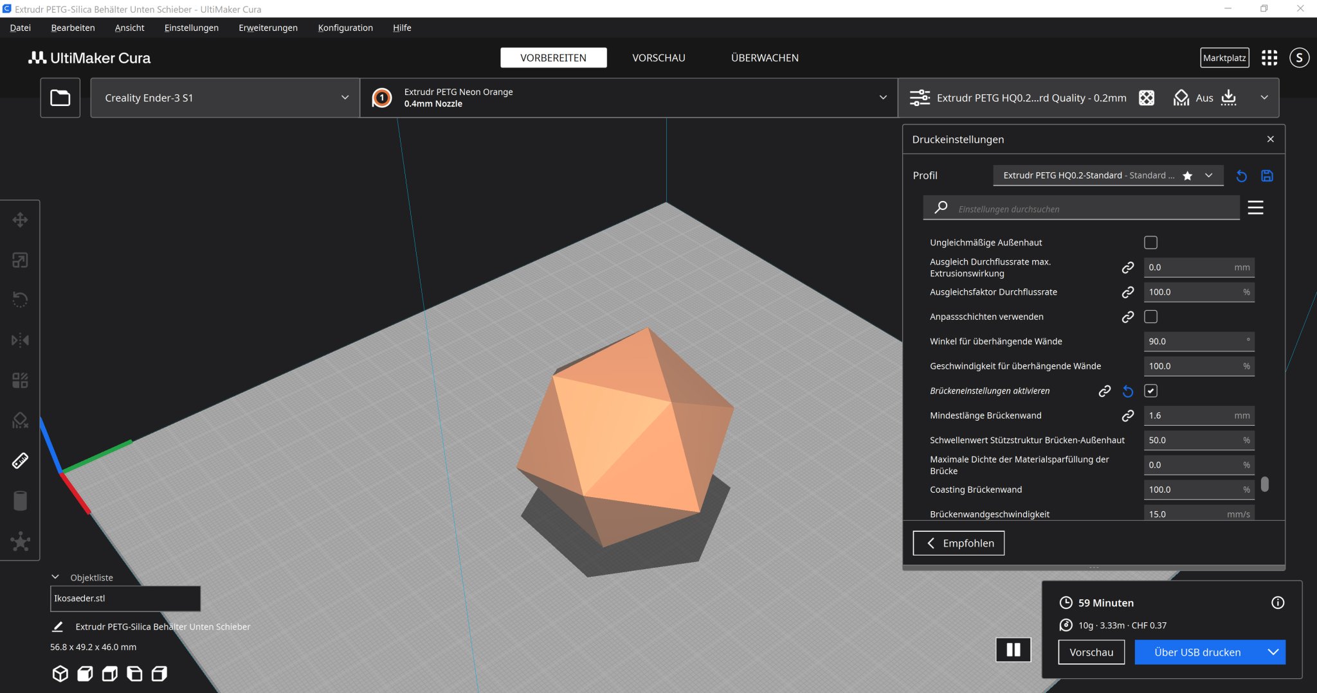Click the Empfohlen button
The height and width of the screenshot is (693, 1317).
pyautogui.click(x=958, y=543)
